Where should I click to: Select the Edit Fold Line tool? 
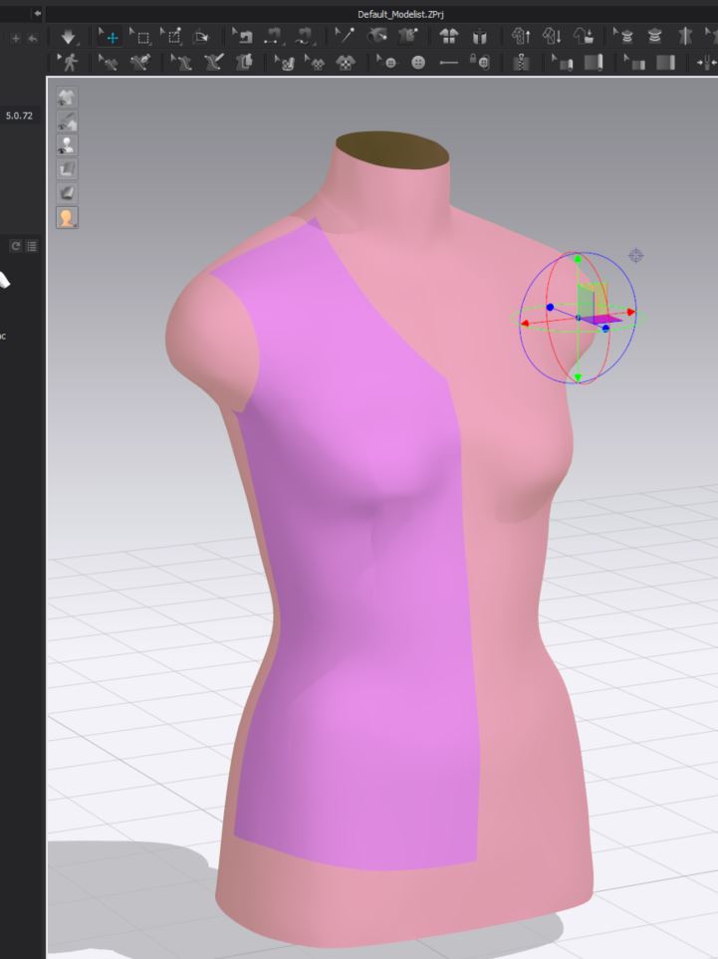[109, 62]
